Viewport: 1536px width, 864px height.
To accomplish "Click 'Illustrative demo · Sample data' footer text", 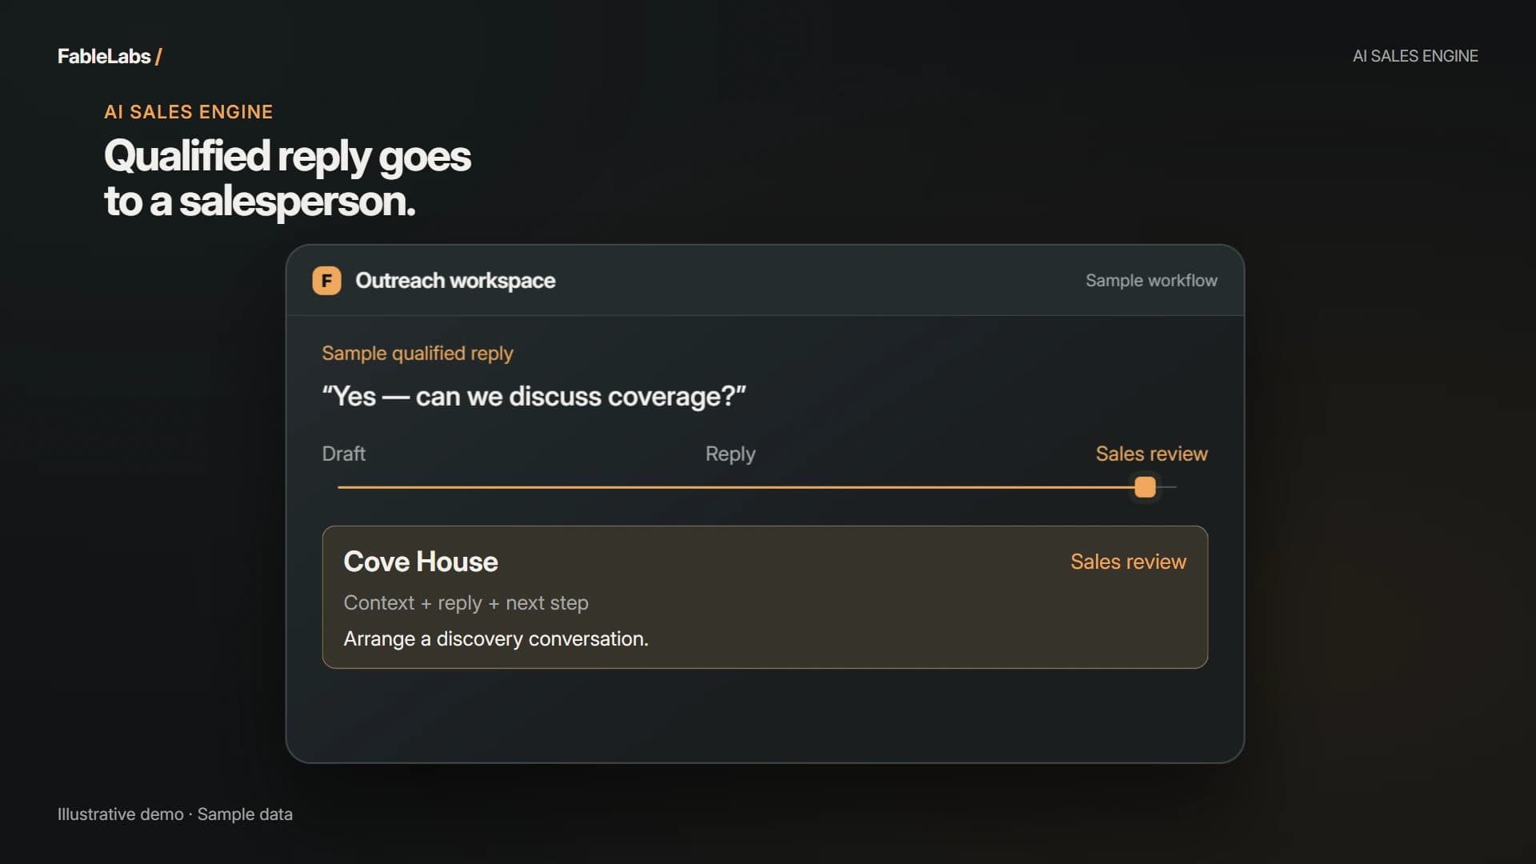I will click(x=175, y=814).
